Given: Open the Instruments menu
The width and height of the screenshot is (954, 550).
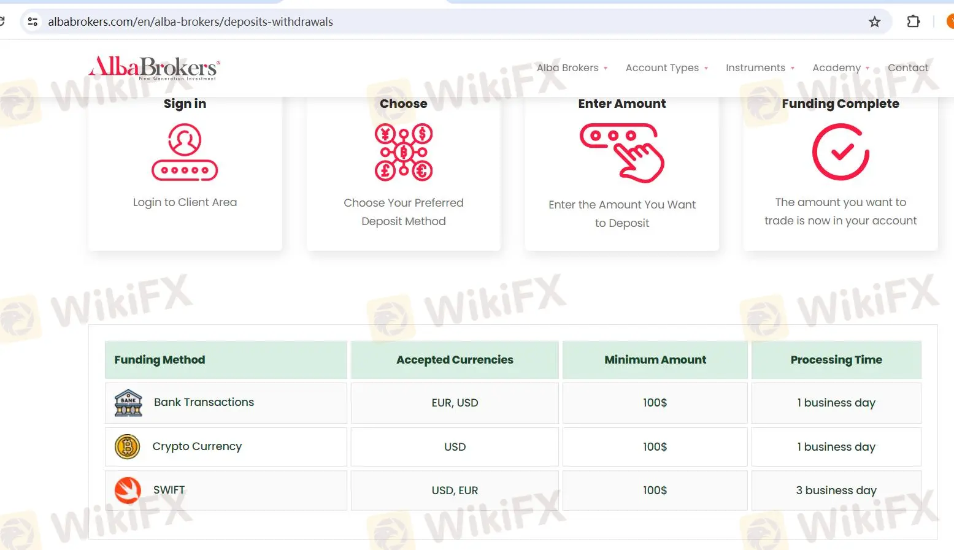Looking at the screenshot, I should 755,68.
